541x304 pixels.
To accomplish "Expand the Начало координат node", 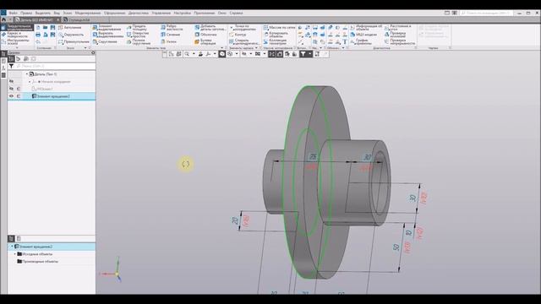I will pyautogui.click(x=30, y=82).
